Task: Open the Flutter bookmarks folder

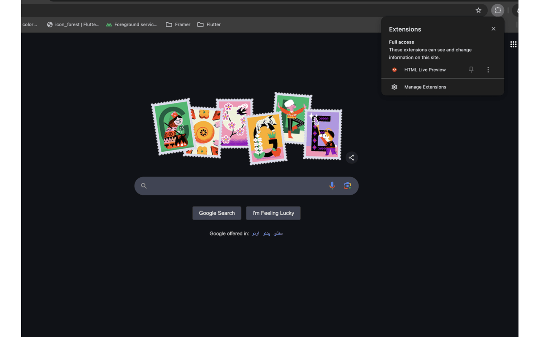Action: coord(209,24)
